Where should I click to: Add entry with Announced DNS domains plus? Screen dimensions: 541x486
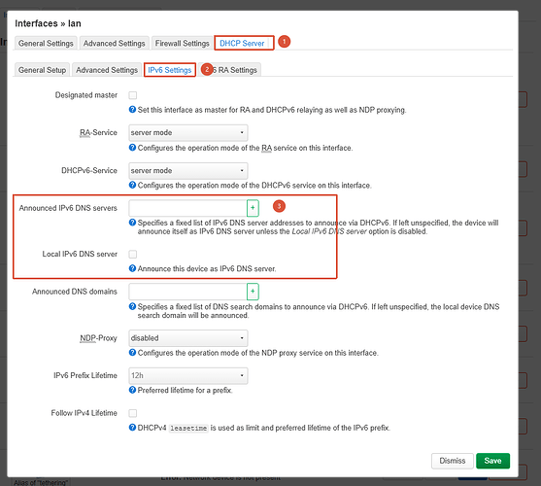click(x=253, y=292)
